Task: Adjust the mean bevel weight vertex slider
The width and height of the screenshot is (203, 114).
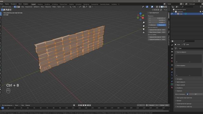Action: (x=157, y=30)
